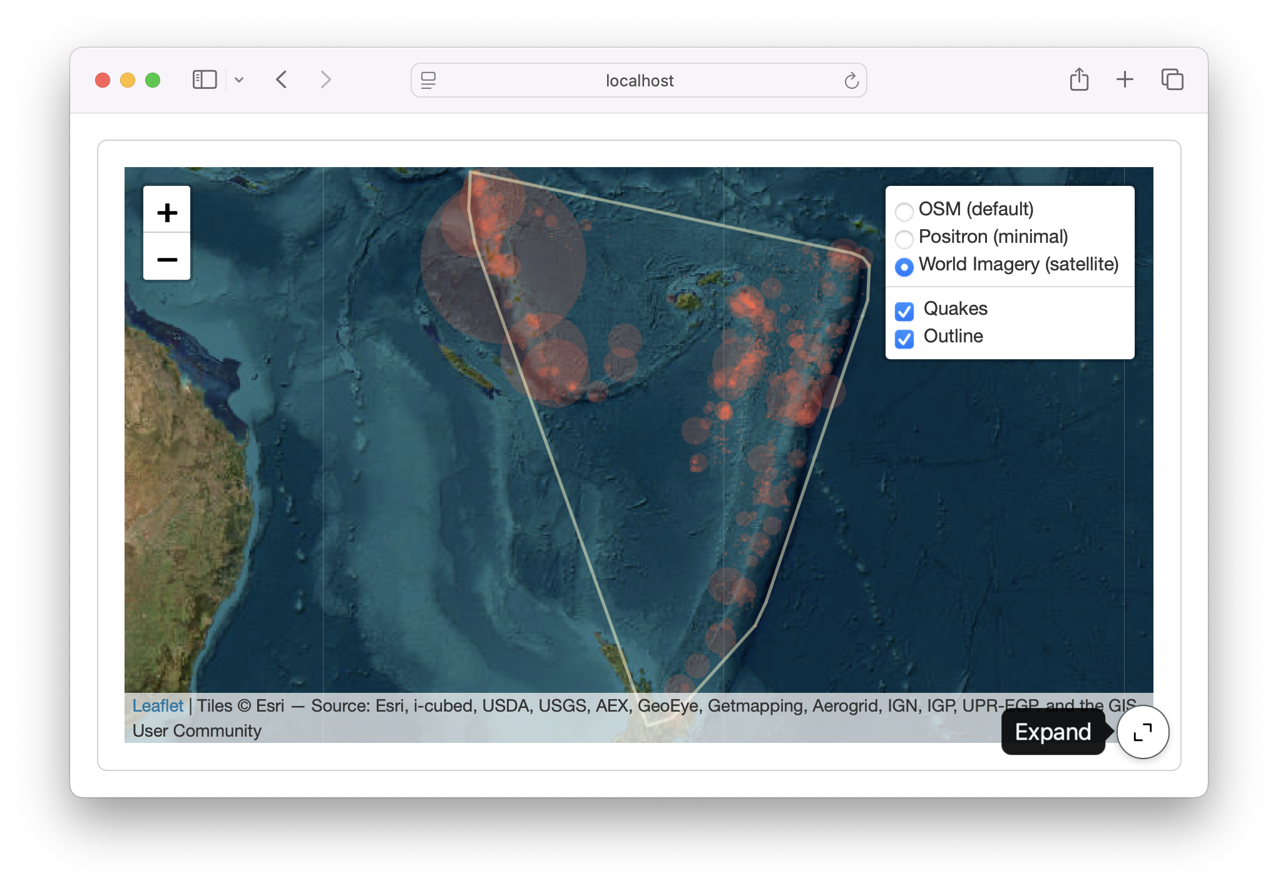The width and height of the screenshot is (1278, 890).
Task: Uncheck the Quakes overlay checkbox
Action: [x=904, y=311]
